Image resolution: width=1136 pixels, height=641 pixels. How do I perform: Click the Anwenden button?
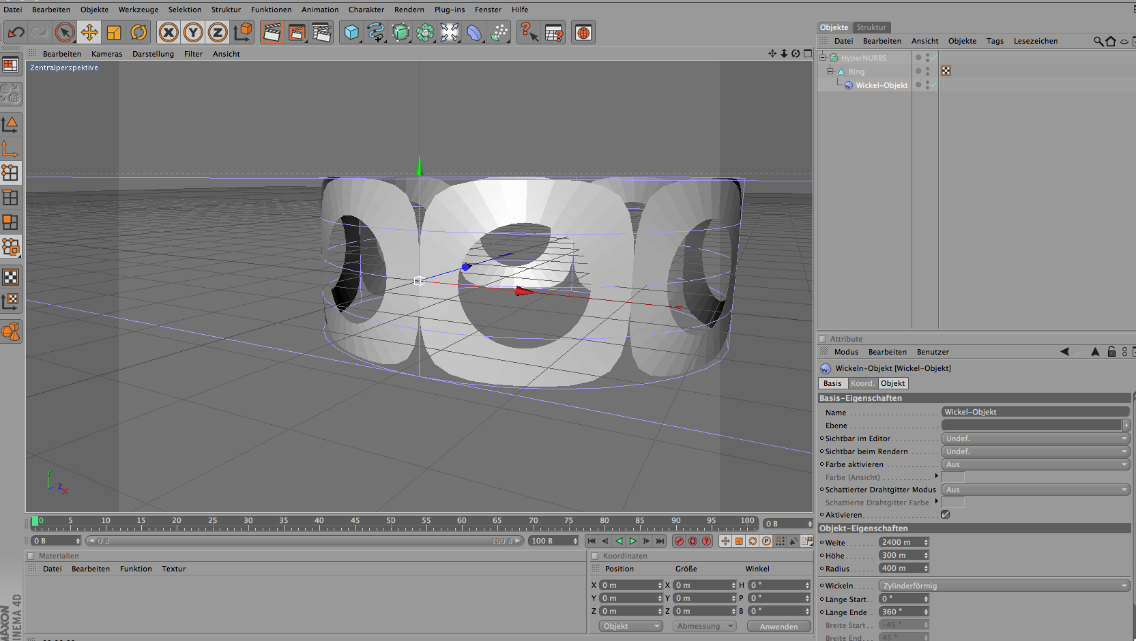pyautogui.click(x=778, y=626)
